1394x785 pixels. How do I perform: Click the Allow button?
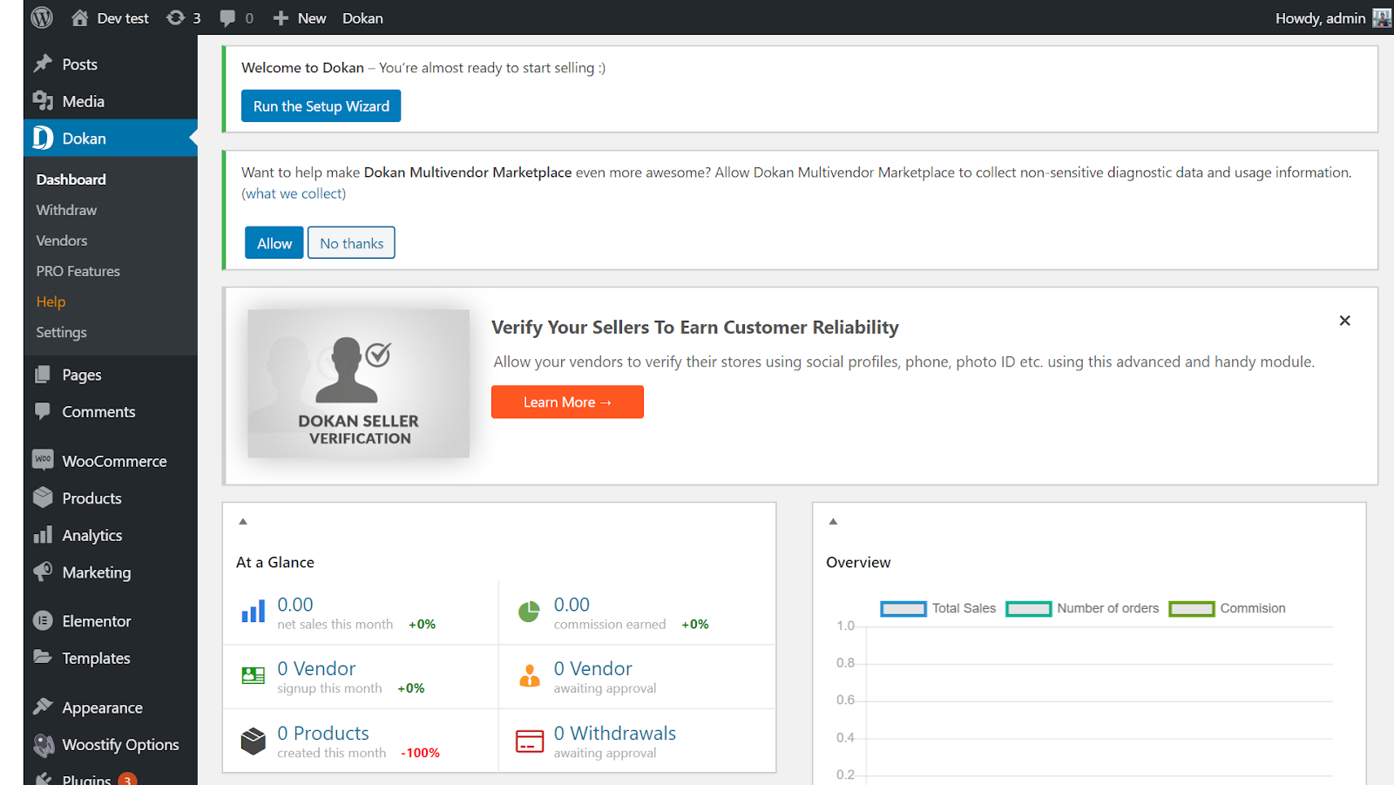274,243
